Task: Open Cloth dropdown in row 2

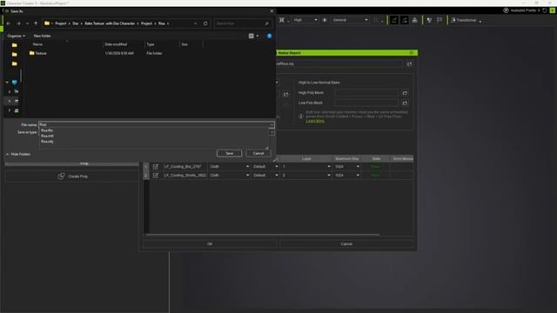Action: [229, 176]
